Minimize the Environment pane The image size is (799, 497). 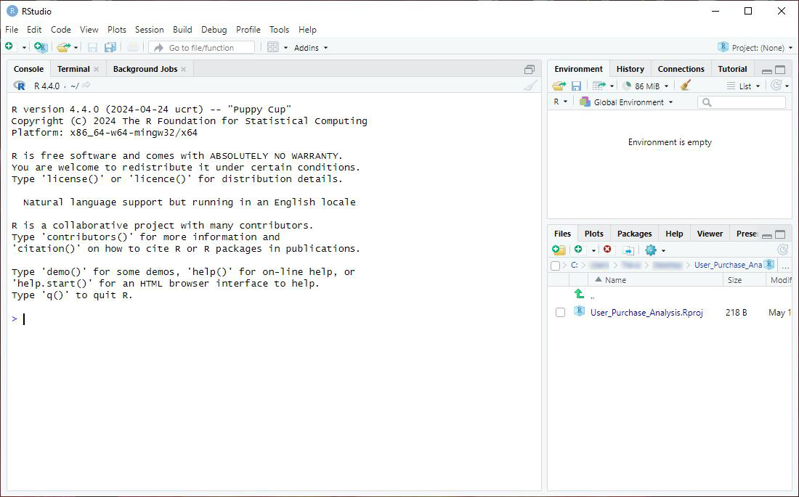766,70
